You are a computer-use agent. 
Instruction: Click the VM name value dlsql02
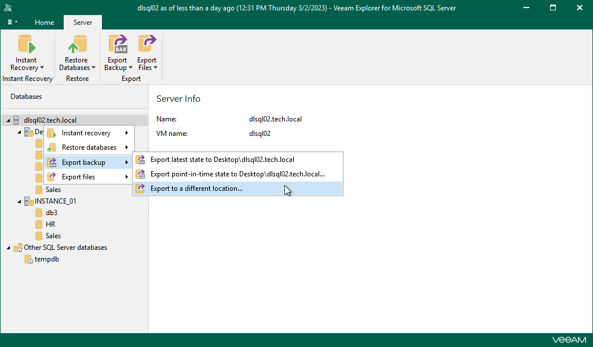coord(259,133)
